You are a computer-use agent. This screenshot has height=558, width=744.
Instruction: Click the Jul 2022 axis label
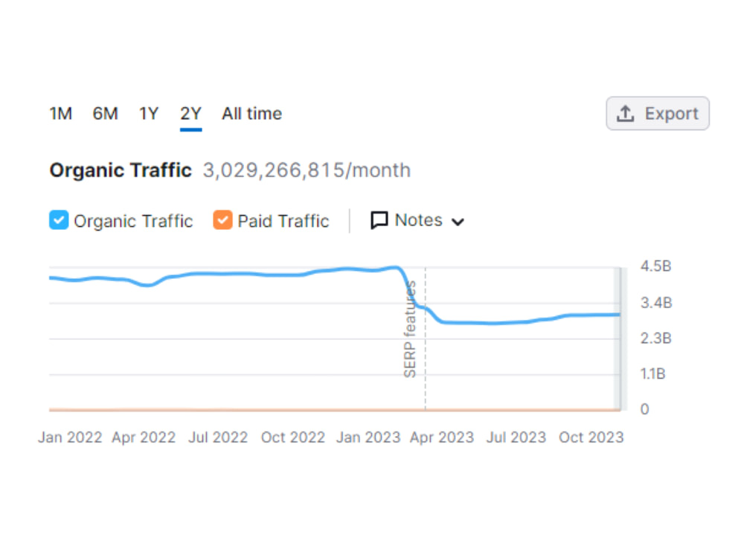tap(218, 437)
